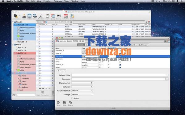Open the Event stopwatch icon
This screenshot has height=115, width=185.
click(48, 17)
